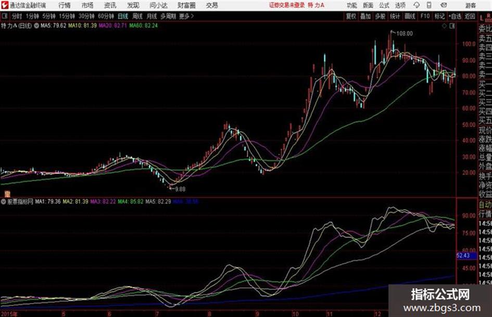Image resolution: width=492 pixels, height=317 pixels.
Task: Switch to the 30分钟 period tab
Action: pos(86,16)
